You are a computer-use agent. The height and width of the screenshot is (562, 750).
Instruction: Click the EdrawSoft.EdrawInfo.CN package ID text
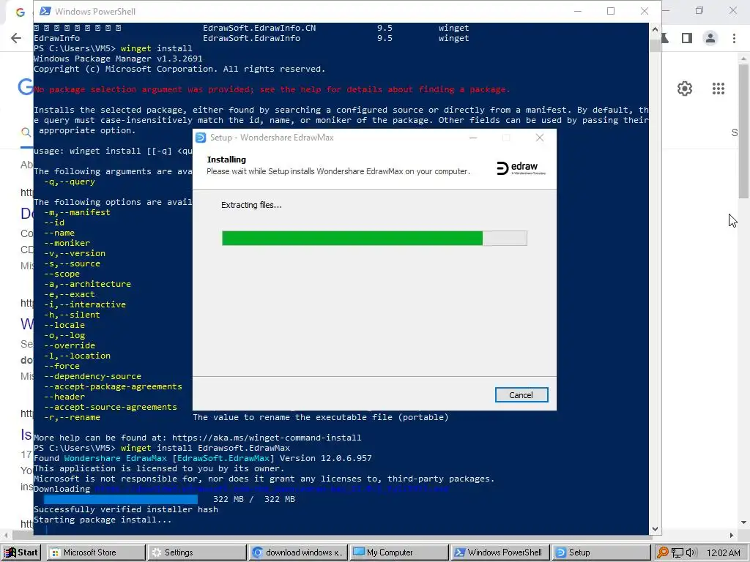click(259, 28)
